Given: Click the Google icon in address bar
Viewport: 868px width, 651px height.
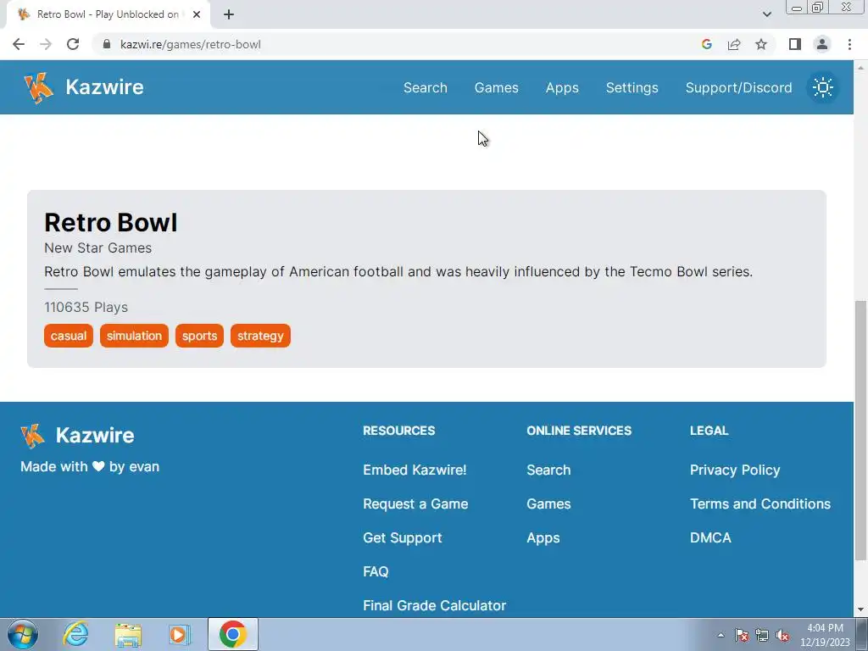Looking at the screenshot, I should pyautogui.click(x=706, y=44).
